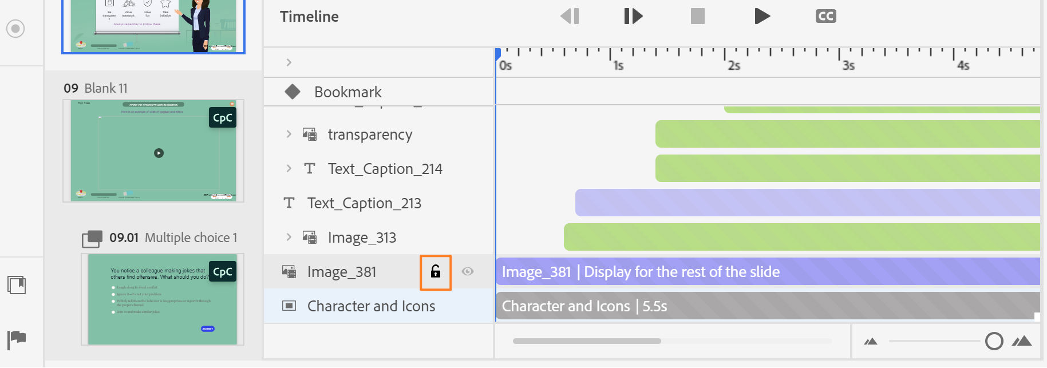The height and width of the screenshot is (368, 1047).
Task: Unlock Image_381 layer lock icon
Action: point(436,272)
